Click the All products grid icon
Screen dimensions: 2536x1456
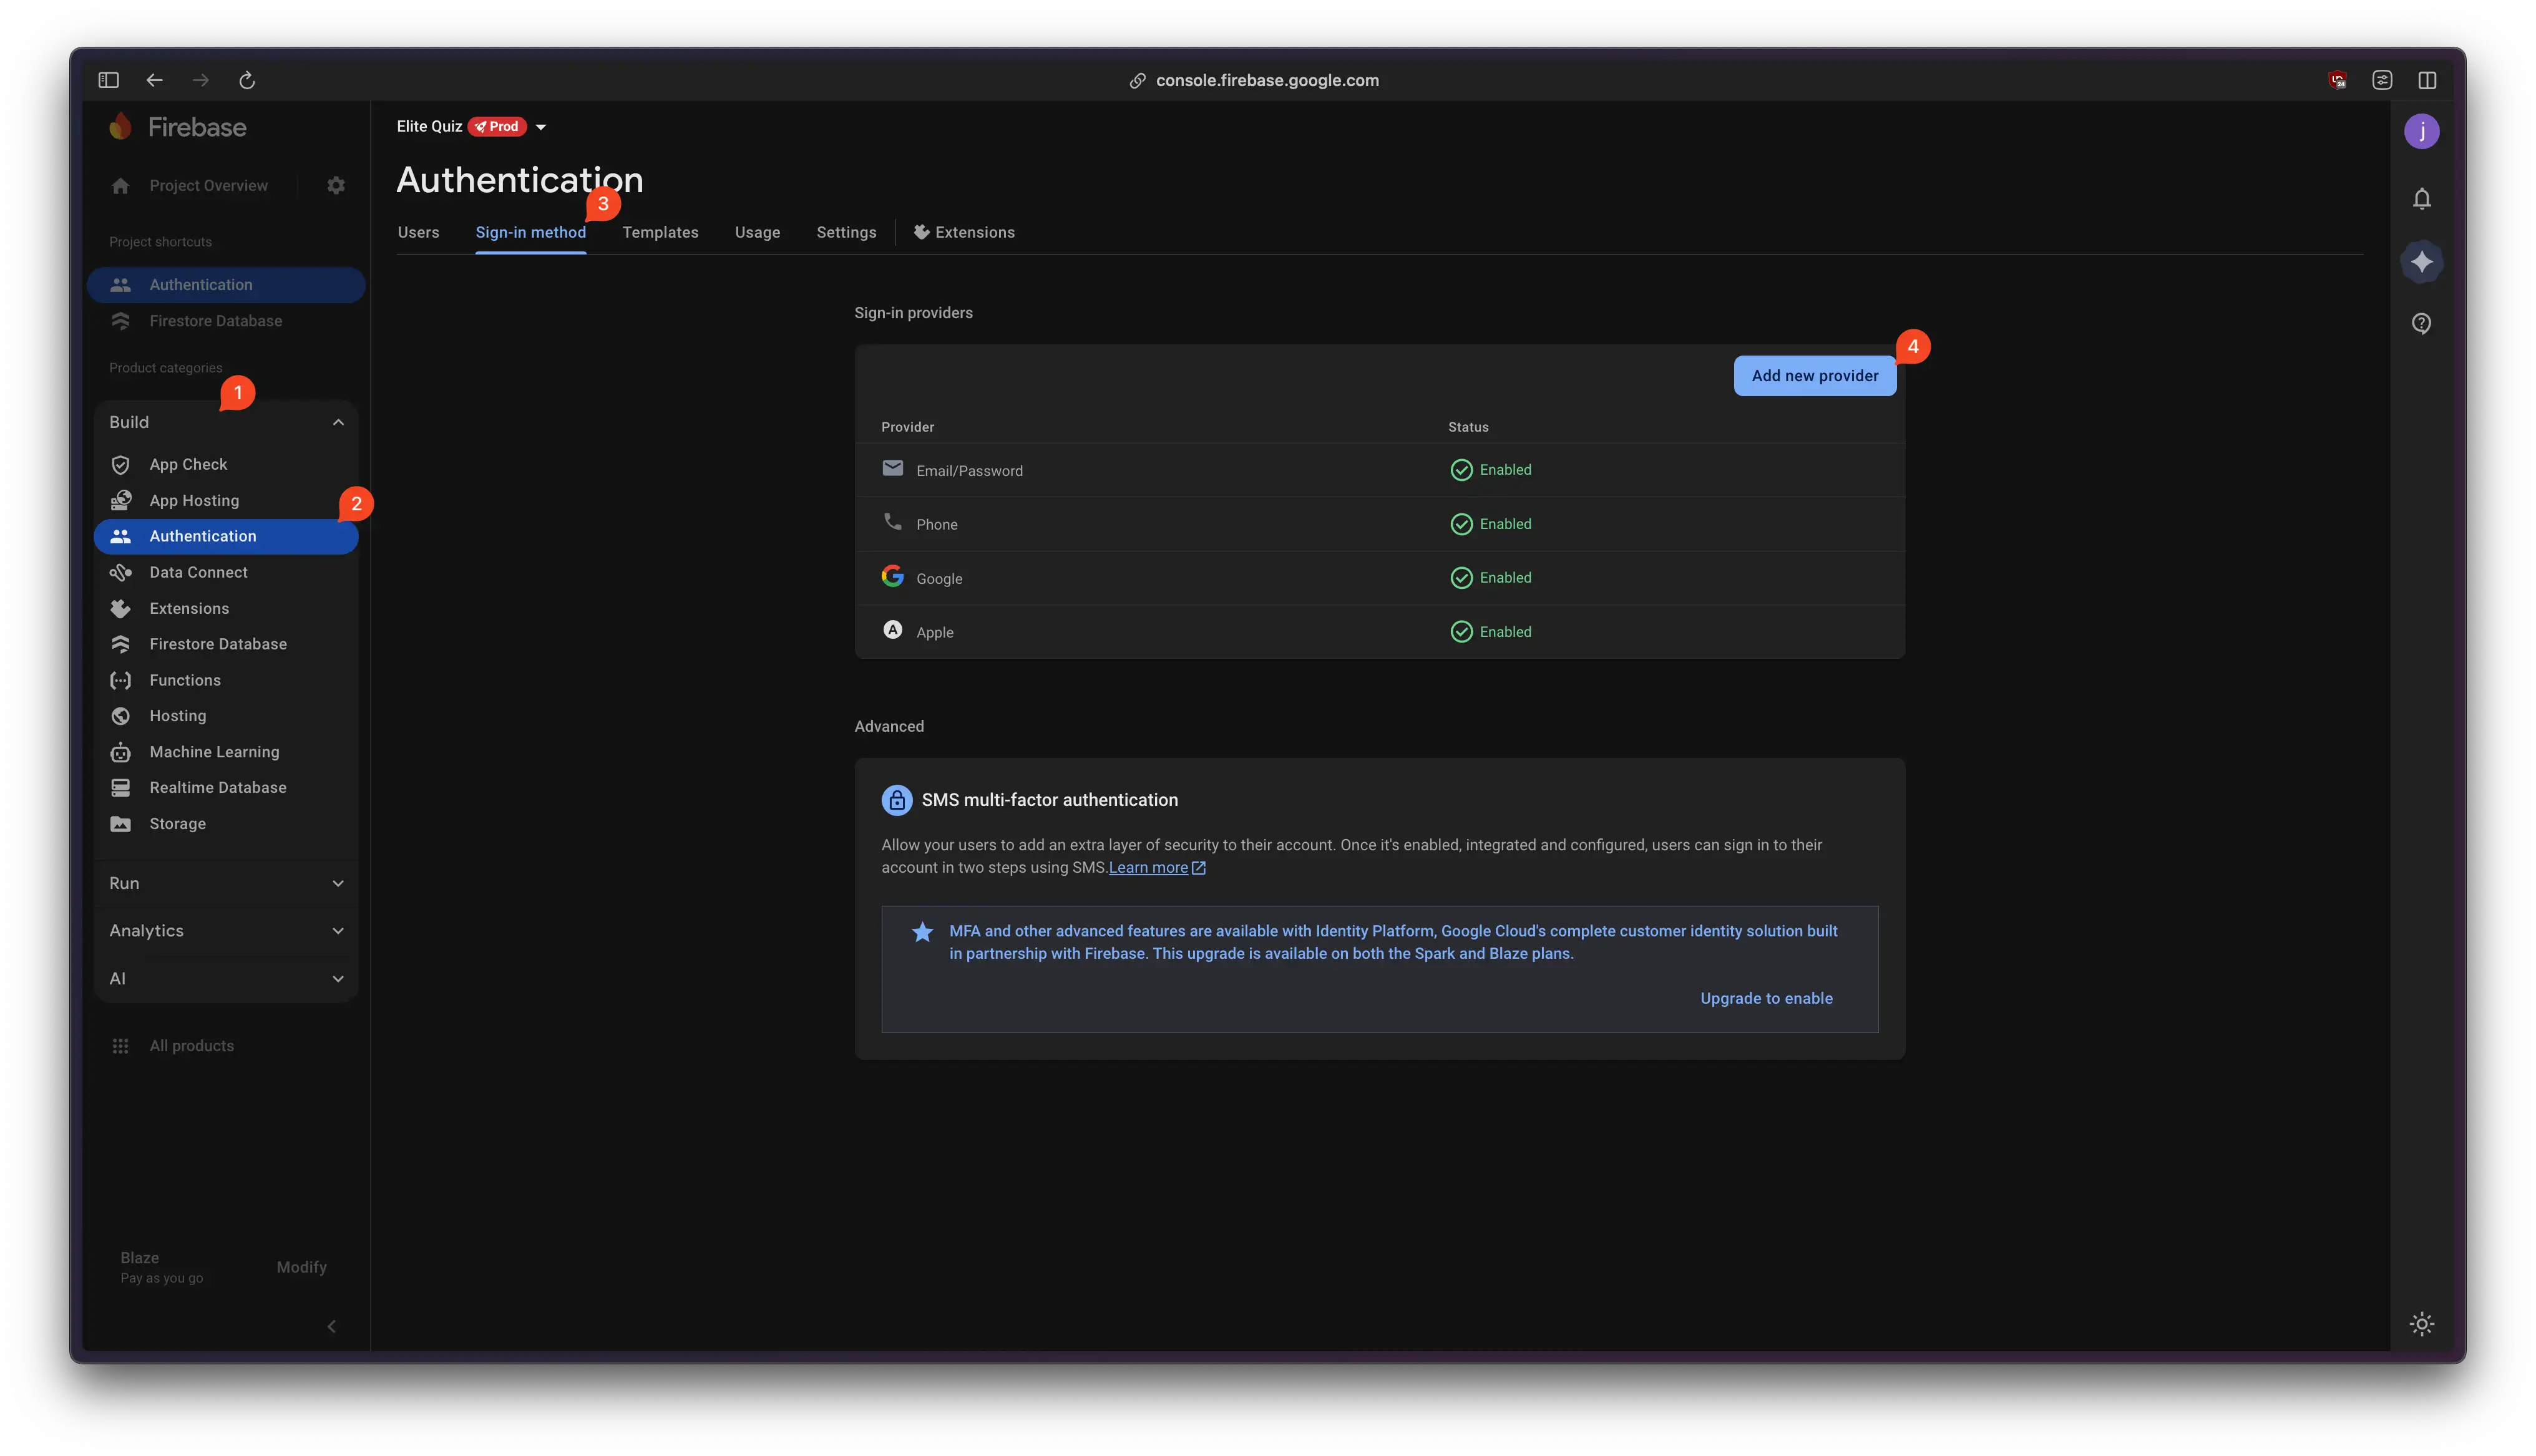coord(121,1046)
